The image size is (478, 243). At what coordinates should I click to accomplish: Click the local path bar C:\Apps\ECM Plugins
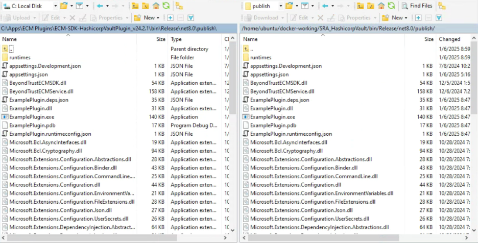118,29
